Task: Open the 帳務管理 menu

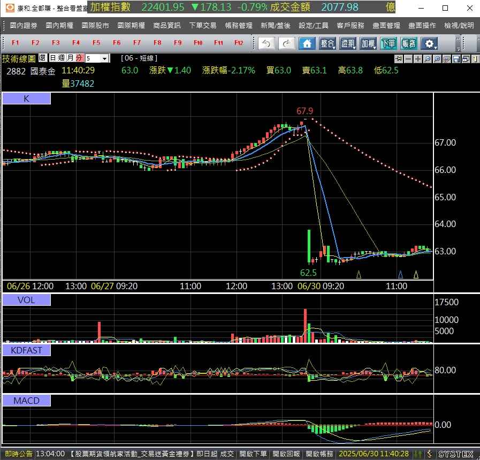Action: 239,26
